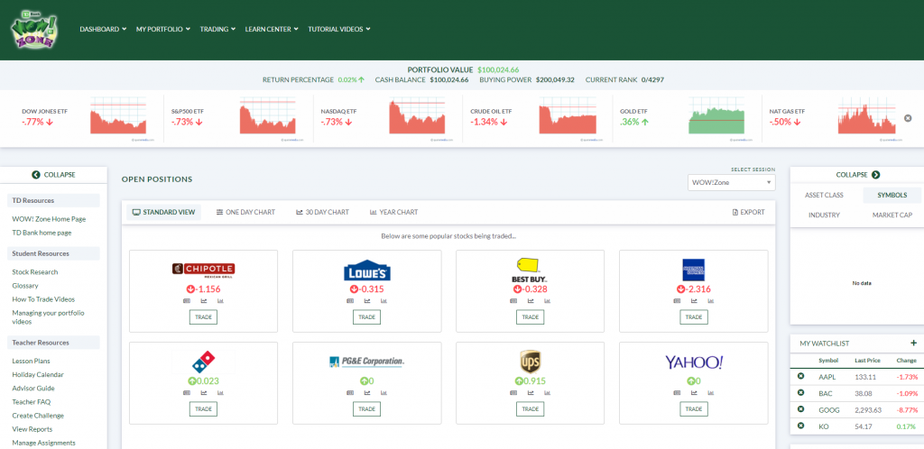Open the My Portfolio menu
The image size is (924, 449).
163,29
